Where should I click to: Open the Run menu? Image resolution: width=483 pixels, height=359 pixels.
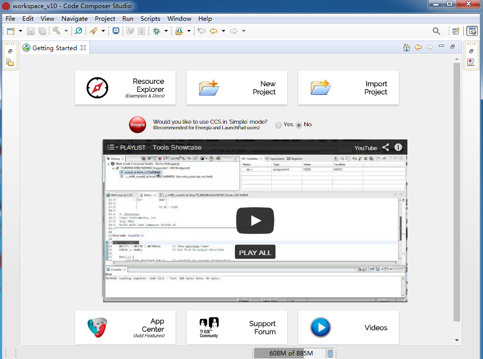pyautogui.click(x=128, y=18)
